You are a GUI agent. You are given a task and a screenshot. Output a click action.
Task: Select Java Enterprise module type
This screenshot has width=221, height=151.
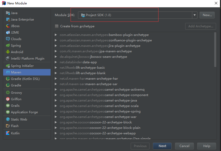pyautogui.click(x=22, y=20)
